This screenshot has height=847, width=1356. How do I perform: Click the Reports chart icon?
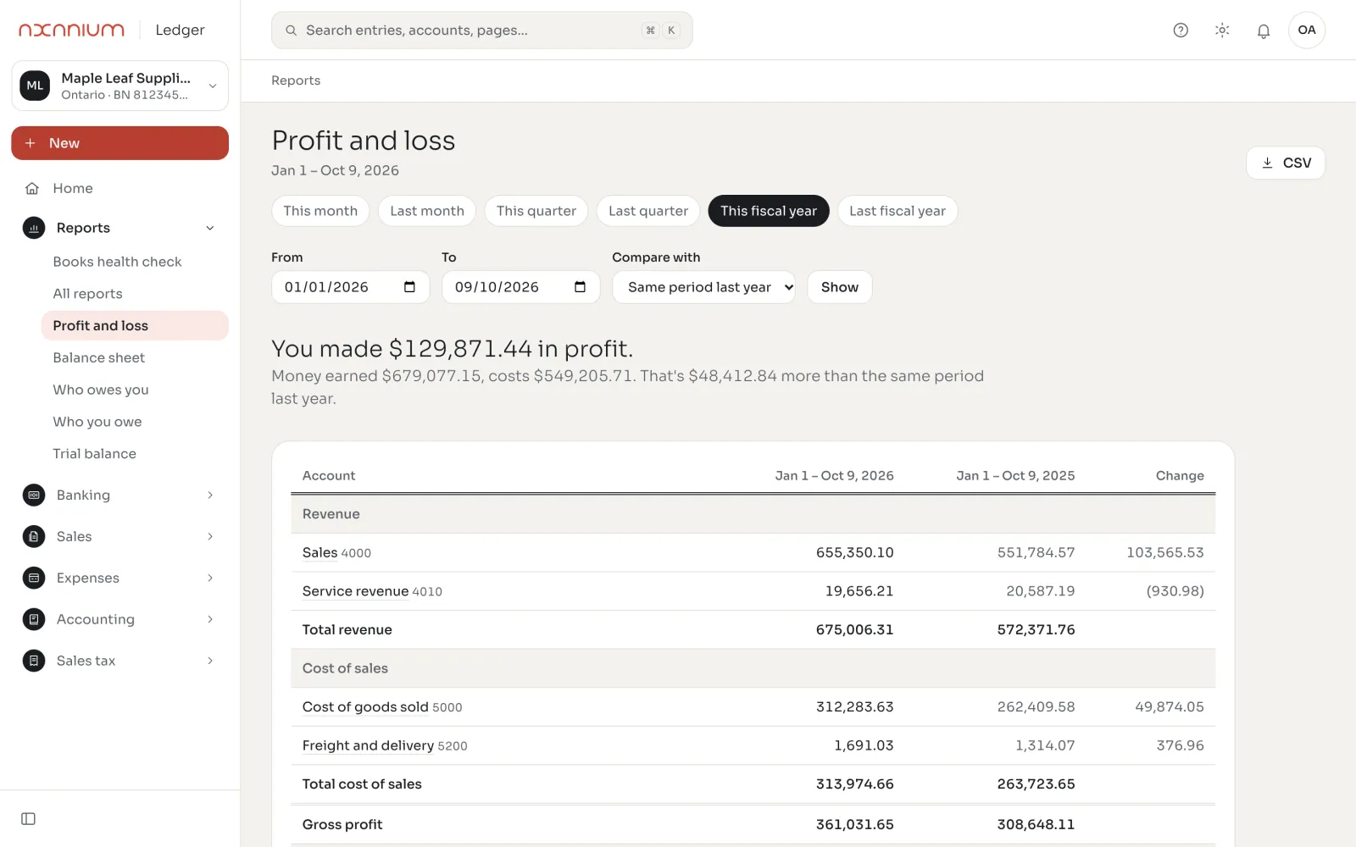click(x=34, y=228)
